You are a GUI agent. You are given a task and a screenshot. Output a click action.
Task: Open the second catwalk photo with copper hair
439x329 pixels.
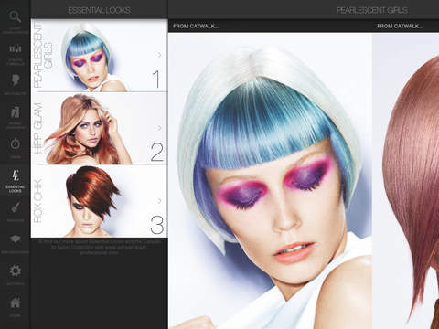coord(406,181)
